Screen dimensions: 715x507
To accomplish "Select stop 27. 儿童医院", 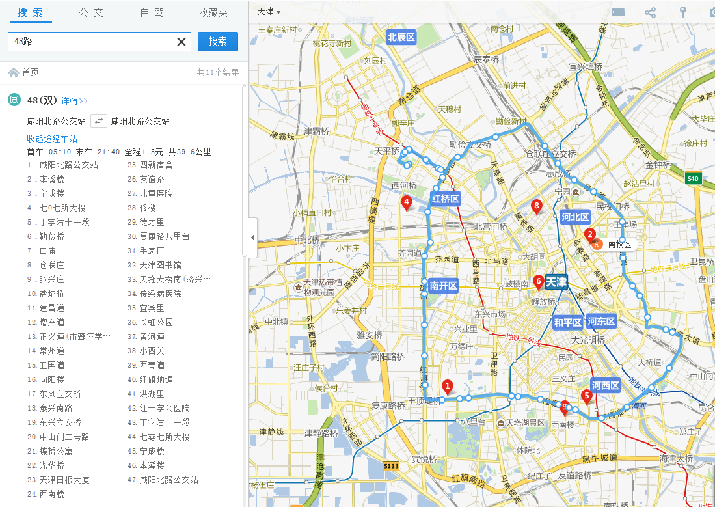I will pyautogui.click(x=150, y=193).
